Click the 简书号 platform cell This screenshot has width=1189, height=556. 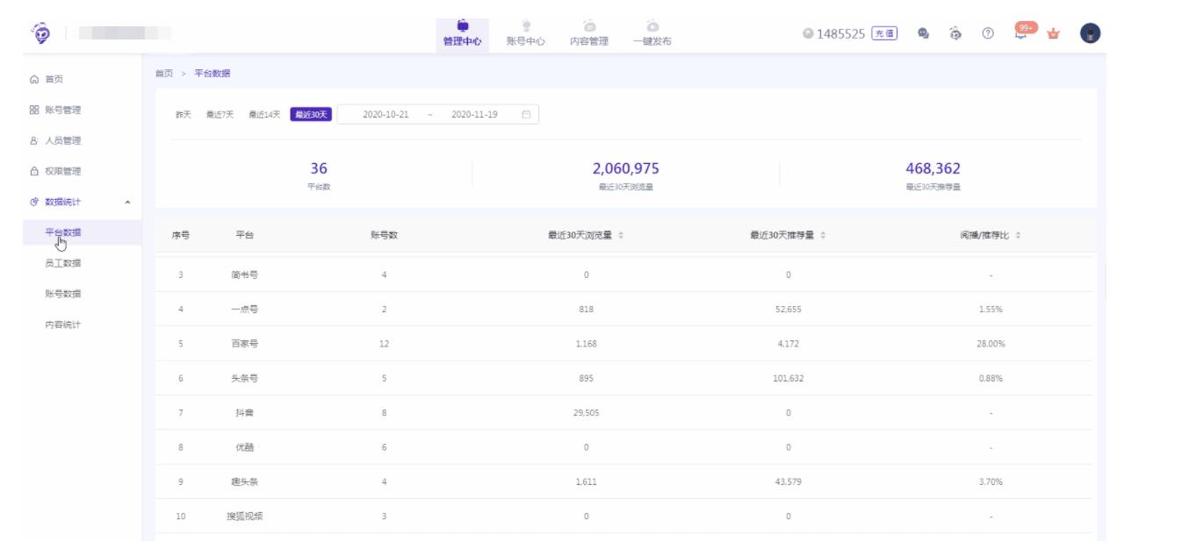tap(244, 275)
